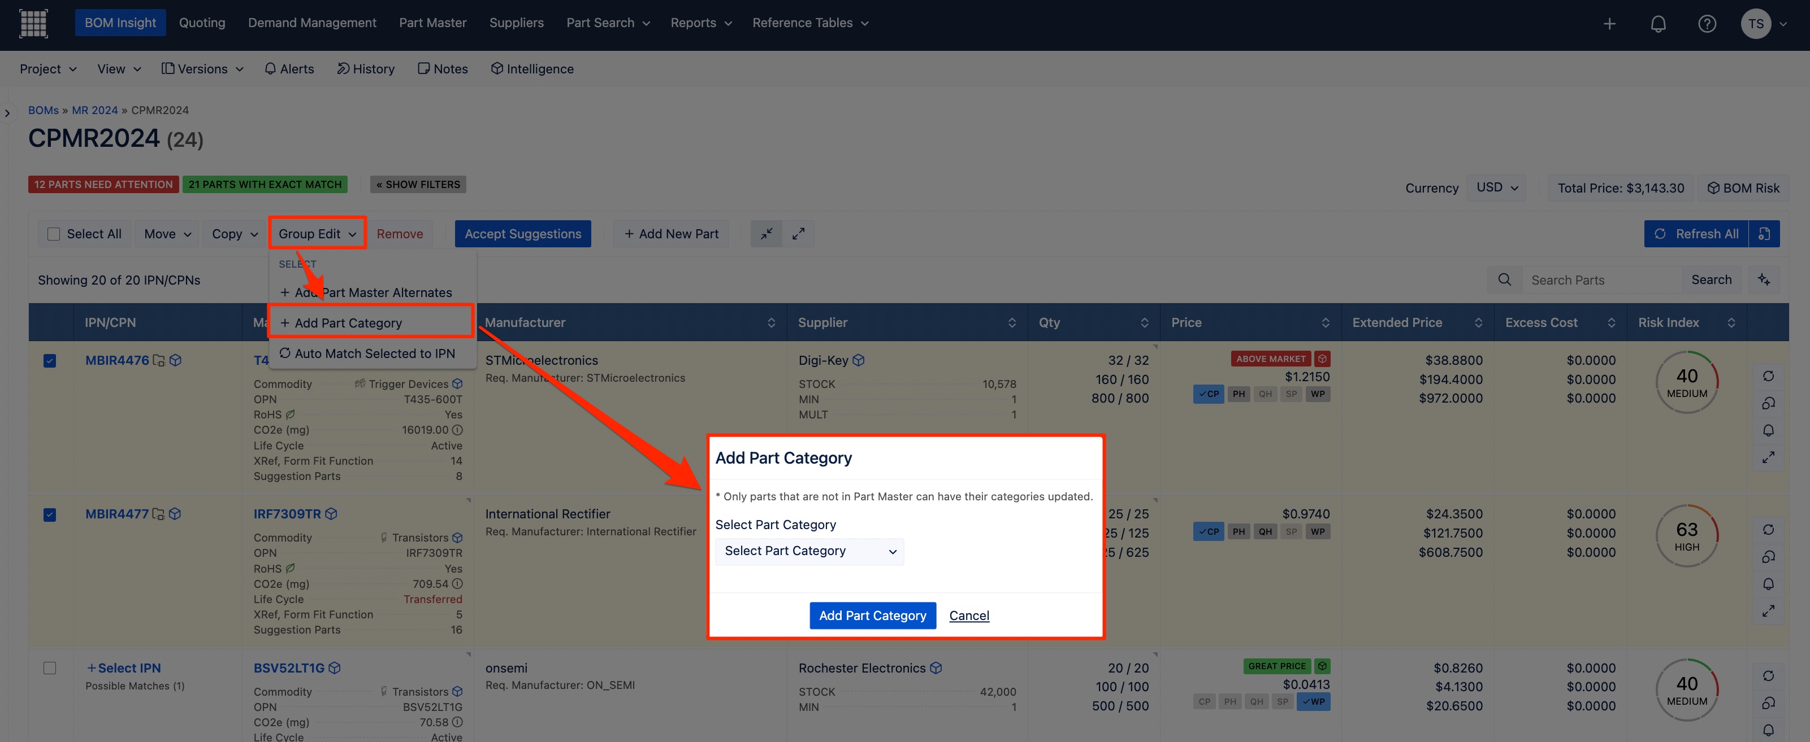Check the Select All checkbox
The height and width of the screenshot is (742, 1810).
(x=53, y=234)
